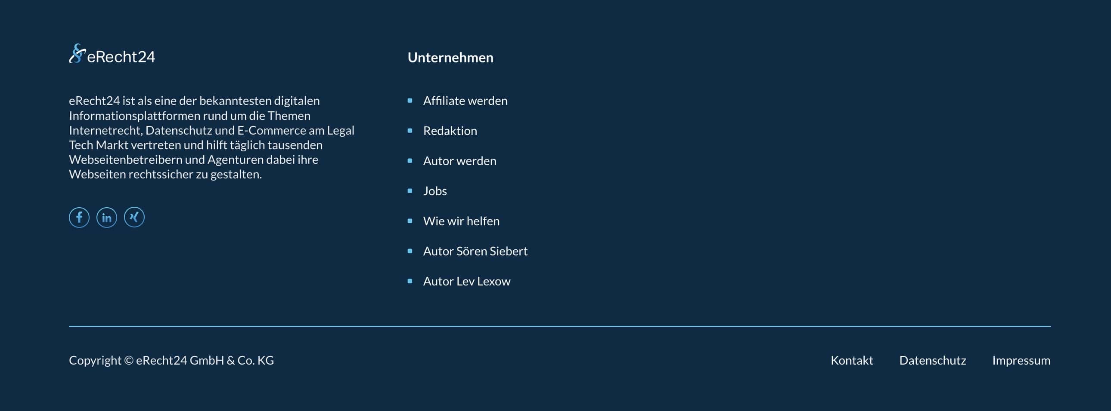View the Autor Lev Lexow page

tap(466, 282)
